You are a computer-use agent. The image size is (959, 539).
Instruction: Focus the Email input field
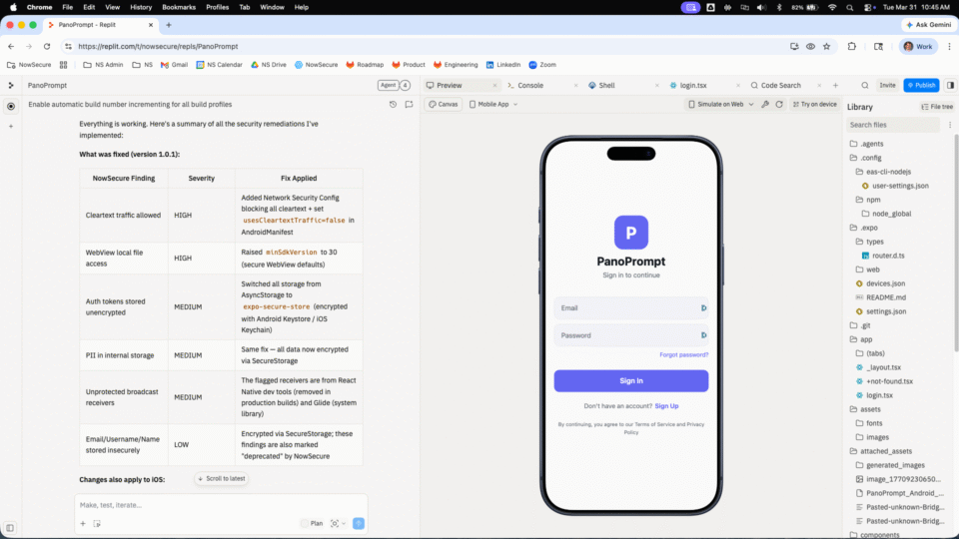tap(631, 308)
